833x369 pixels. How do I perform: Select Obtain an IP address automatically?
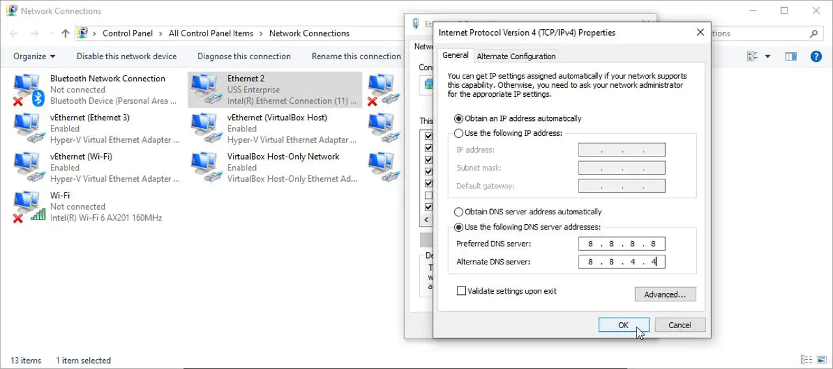pos(459,118)
